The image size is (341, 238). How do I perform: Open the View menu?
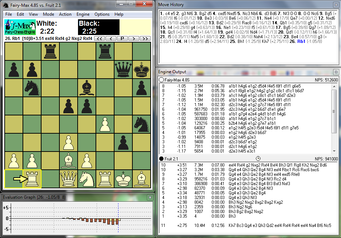[33, 14]
